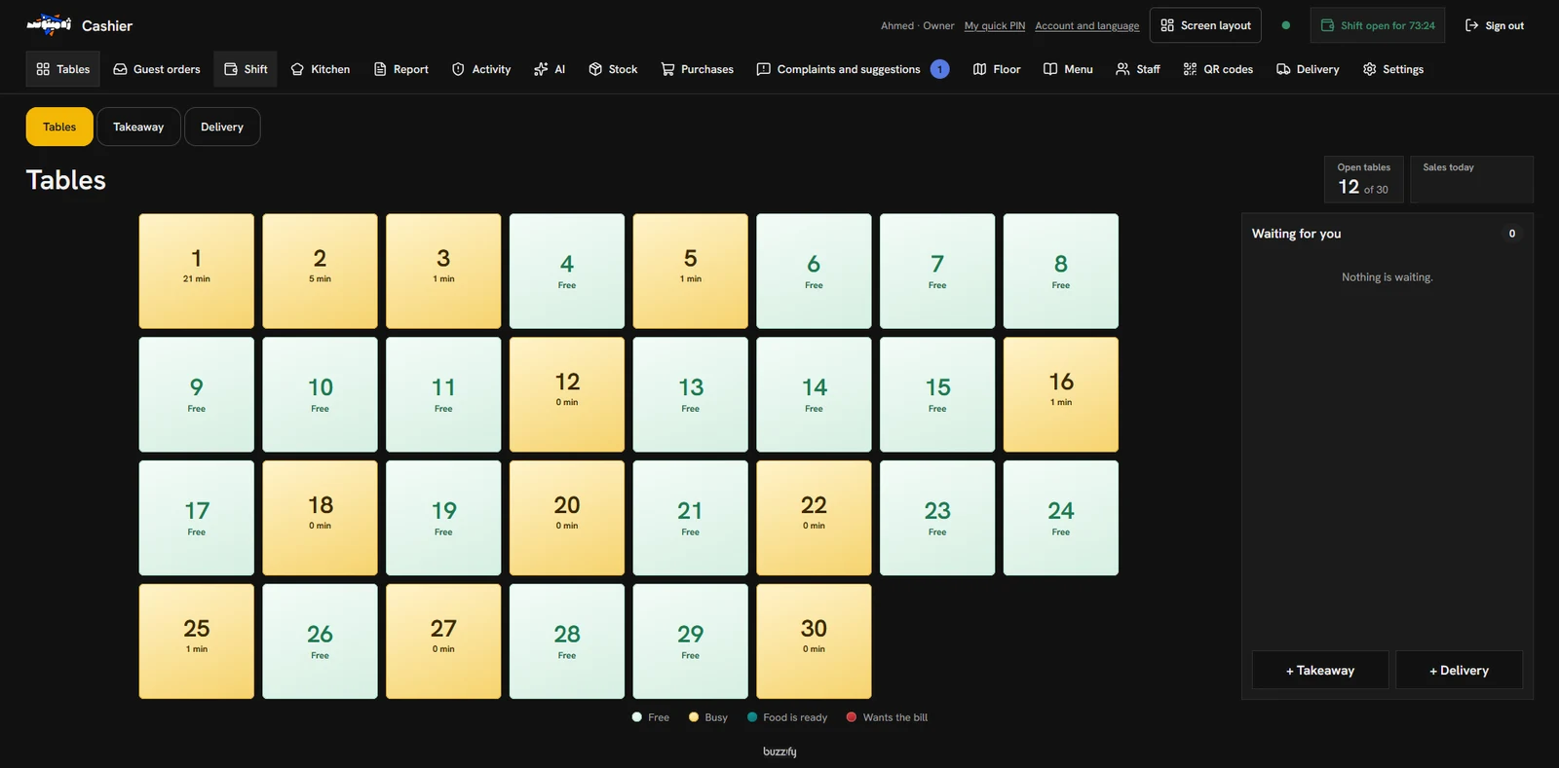The width and height of the screenshot is (1559, 768).
Task: Open the Floor map icon
Action: click(979, 69)
